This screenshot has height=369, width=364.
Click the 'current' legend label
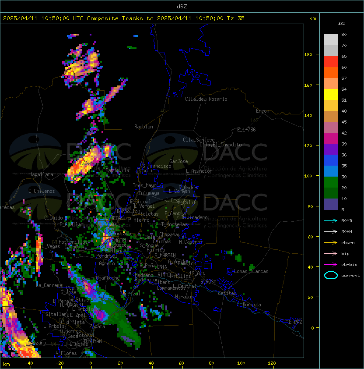pos(350,275)
